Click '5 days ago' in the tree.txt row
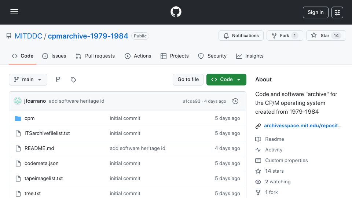 [x=227, y=194]
